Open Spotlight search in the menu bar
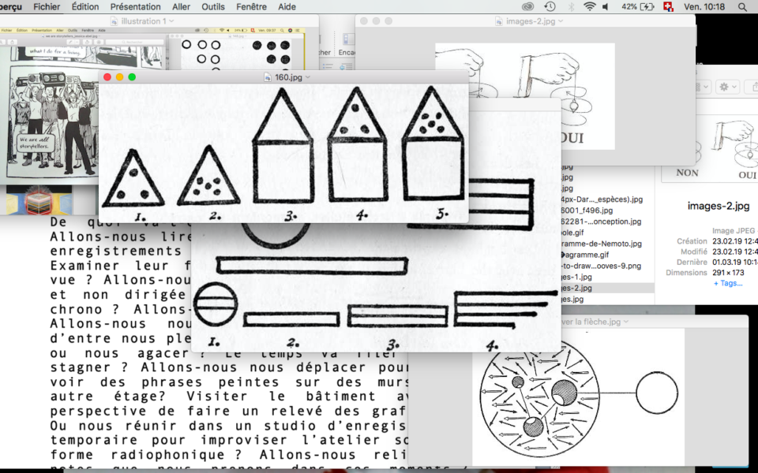The height and width of the screenshot is (473, 758). (741, 6)
